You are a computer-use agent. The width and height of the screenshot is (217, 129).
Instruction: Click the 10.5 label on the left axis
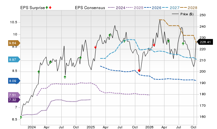pos(14,22)
